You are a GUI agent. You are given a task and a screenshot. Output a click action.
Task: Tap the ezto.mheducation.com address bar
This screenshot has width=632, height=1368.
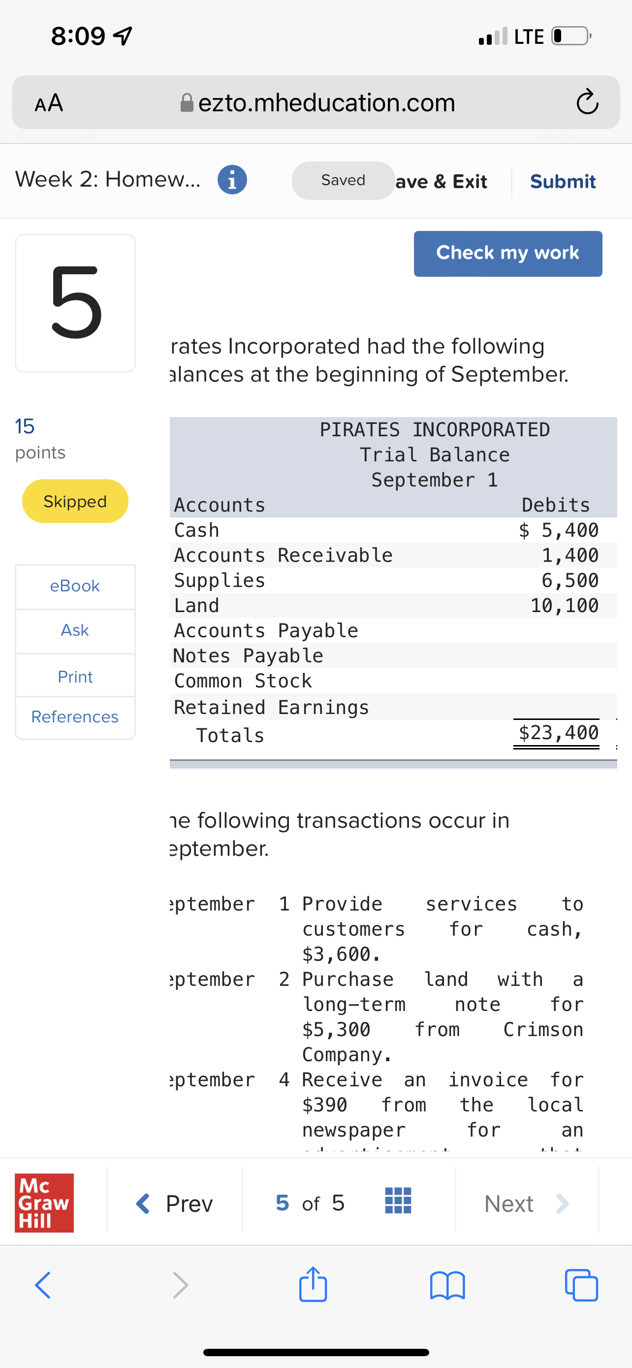point(326,102)
